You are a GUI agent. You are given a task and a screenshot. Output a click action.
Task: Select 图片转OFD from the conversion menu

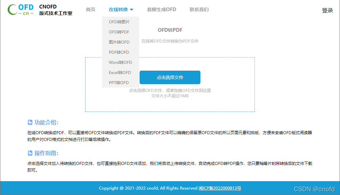pyautogui.click(x=119, y=42)
